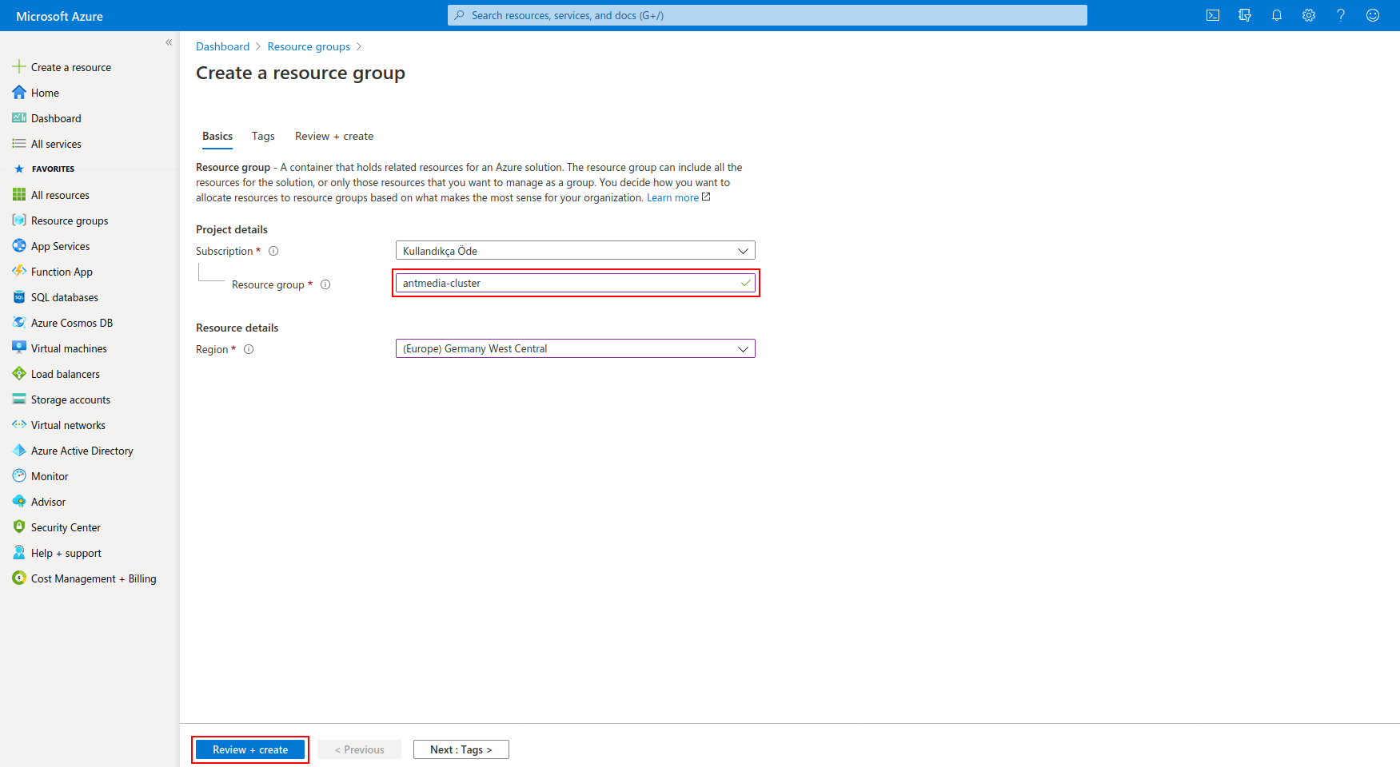Click the Security Center shield icon
Screen dimensions: 1400x767
19,527
